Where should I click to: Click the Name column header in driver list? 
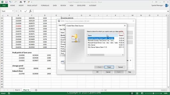coord(103,35)
